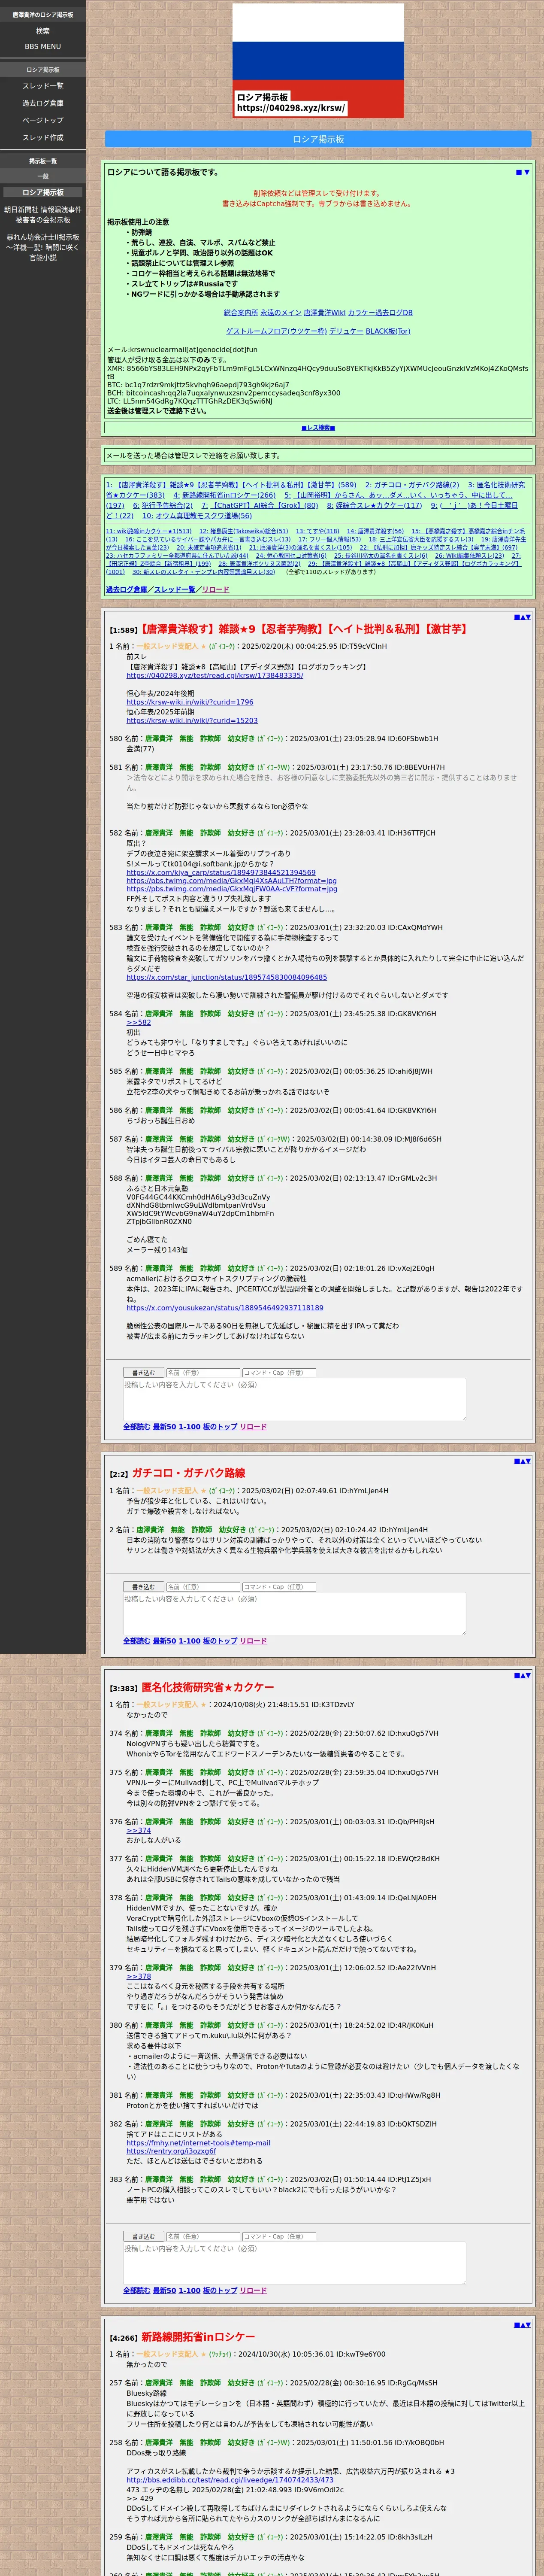This screenshot has height=2576, width=544.
Task: Click 板のトップ under 雑談★9 thread
Action: pos(220,1427)
